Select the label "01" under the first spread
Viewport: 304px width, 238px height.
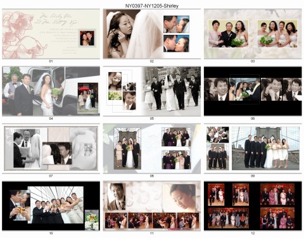(x=51, y=61)
